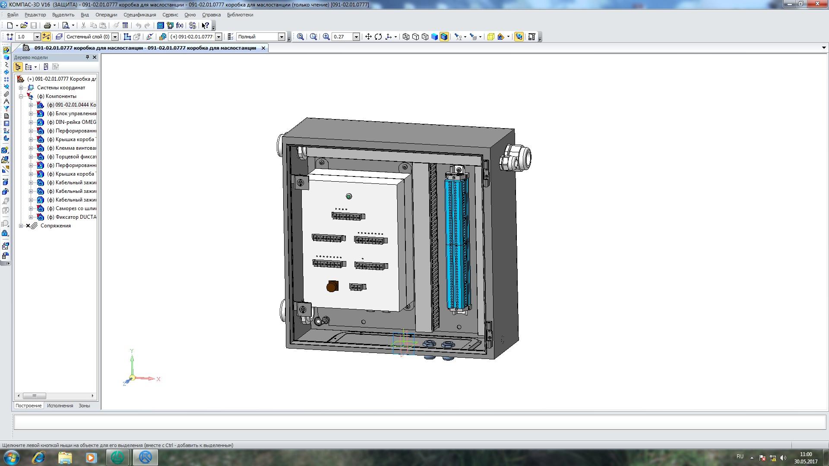Toggle the highlighted snap mode button

[46, 37]
